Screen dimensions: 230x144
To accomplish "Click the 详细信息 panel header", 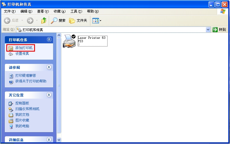I will pyautogui.click(x=29, y=140).
